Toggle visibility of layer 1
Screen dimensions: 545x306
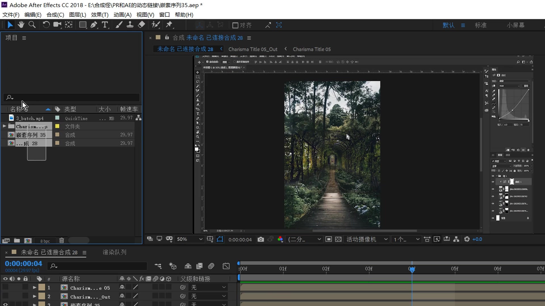click(5, 287)
